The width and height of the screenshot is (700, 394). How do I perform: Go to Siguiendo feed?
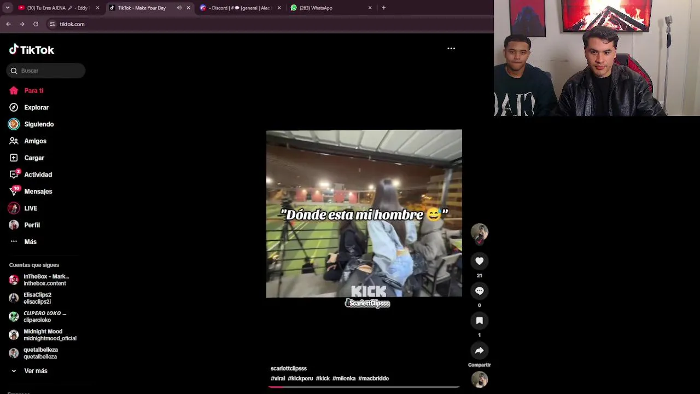(x=39, y=124)
